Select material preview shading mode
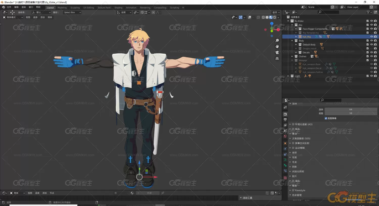This screenshot has height=206, width=379. 271,17
